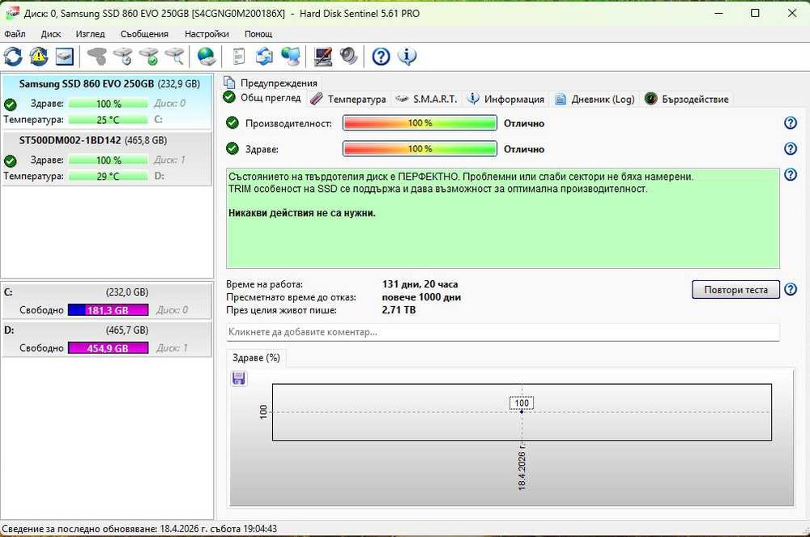Image resolution: width=810 pixels, height=537 pixels.
Task: Switch to the Общ преглед tab
Action: [x=263, y=97]
